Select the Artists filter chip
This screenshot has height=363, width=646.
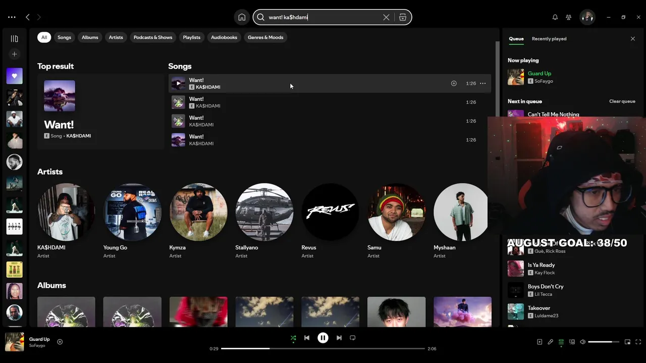(x=116, y=37)
